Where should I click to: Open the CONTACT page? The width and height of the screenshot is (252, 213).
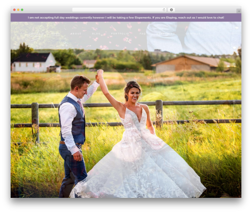point(193,34)
